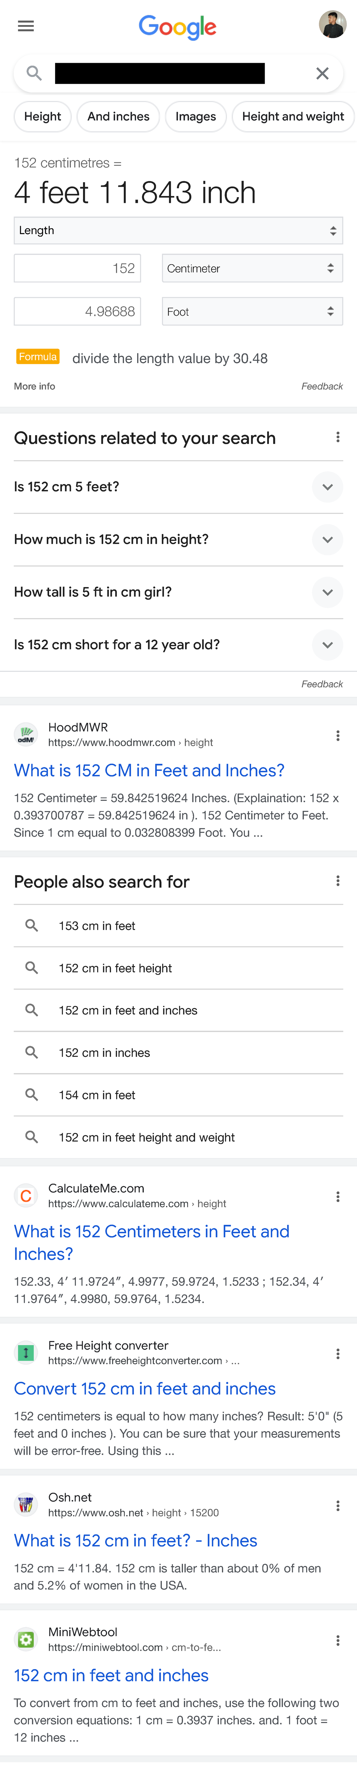Open the result titled Convert 152 cm in feet and inches
The width and height of the screenshot is (357, 1783).
[145, 1388]
